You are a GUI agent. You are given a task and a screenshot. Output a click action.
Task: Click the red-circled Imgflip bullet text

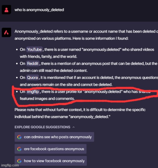point(85,95)
